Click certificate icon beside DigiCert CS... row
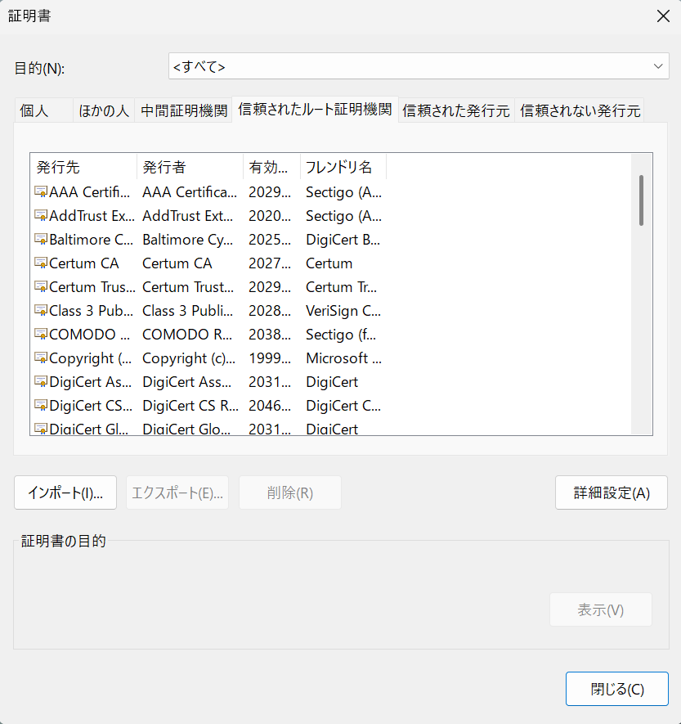The image size is (681, 724). 41,406
